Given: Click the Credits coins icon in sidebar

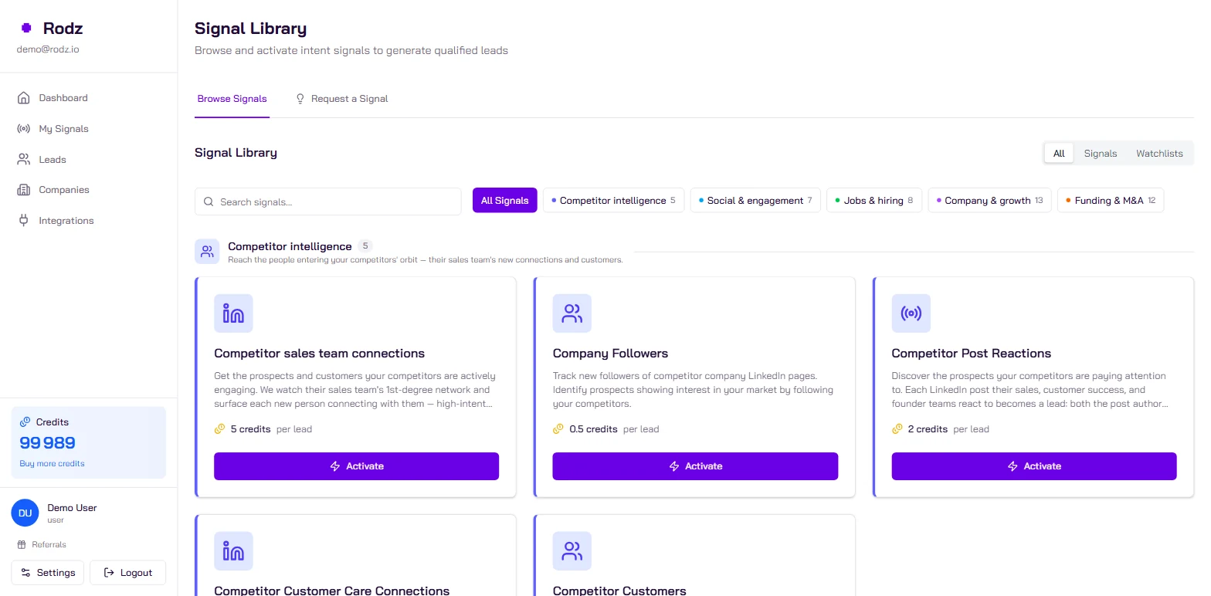Looking at the screenshot, I should (25, 422).
